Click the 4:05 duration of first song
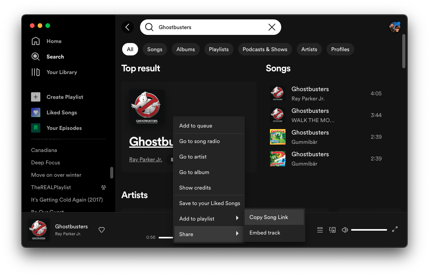Image resolution: width=429 pixels, height=276 pixels. tap(376, 93)
